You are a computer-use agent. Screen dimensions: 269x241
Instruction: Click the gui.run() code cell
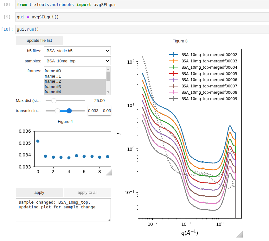pyautogui.click(x=142, y=29)
